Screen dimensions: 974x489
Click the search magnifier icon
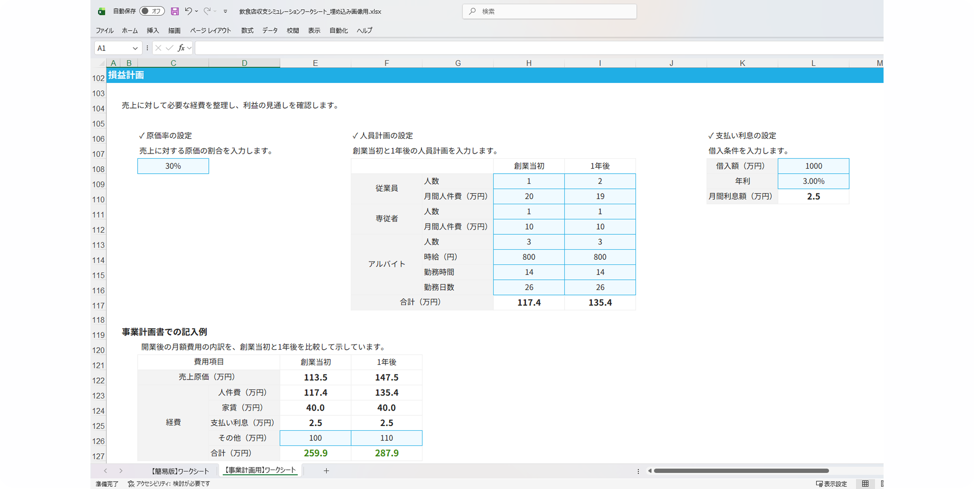pyautogui.click(x=472, y=11)
